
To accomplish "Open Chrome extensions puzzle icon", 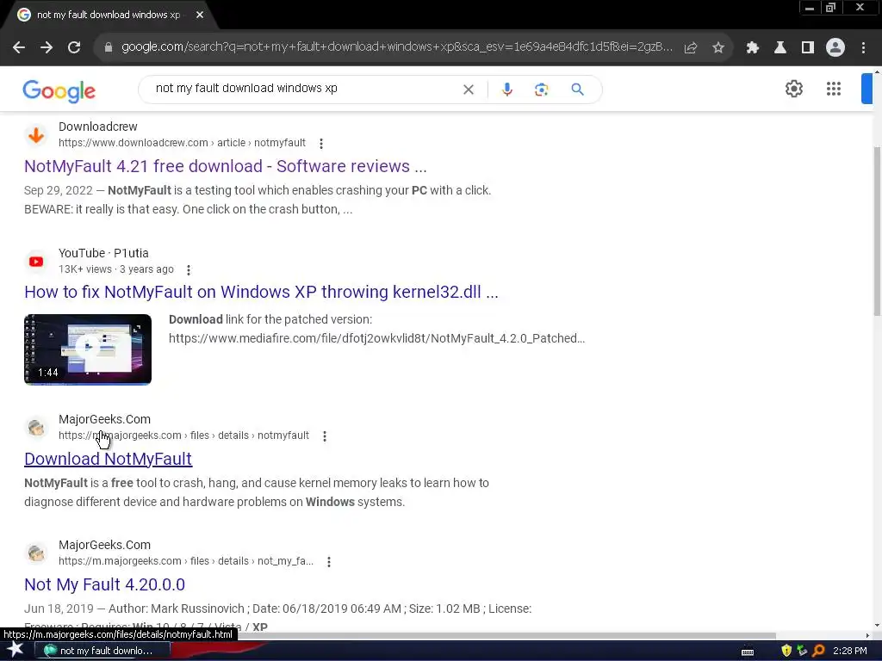I will 752,48.
